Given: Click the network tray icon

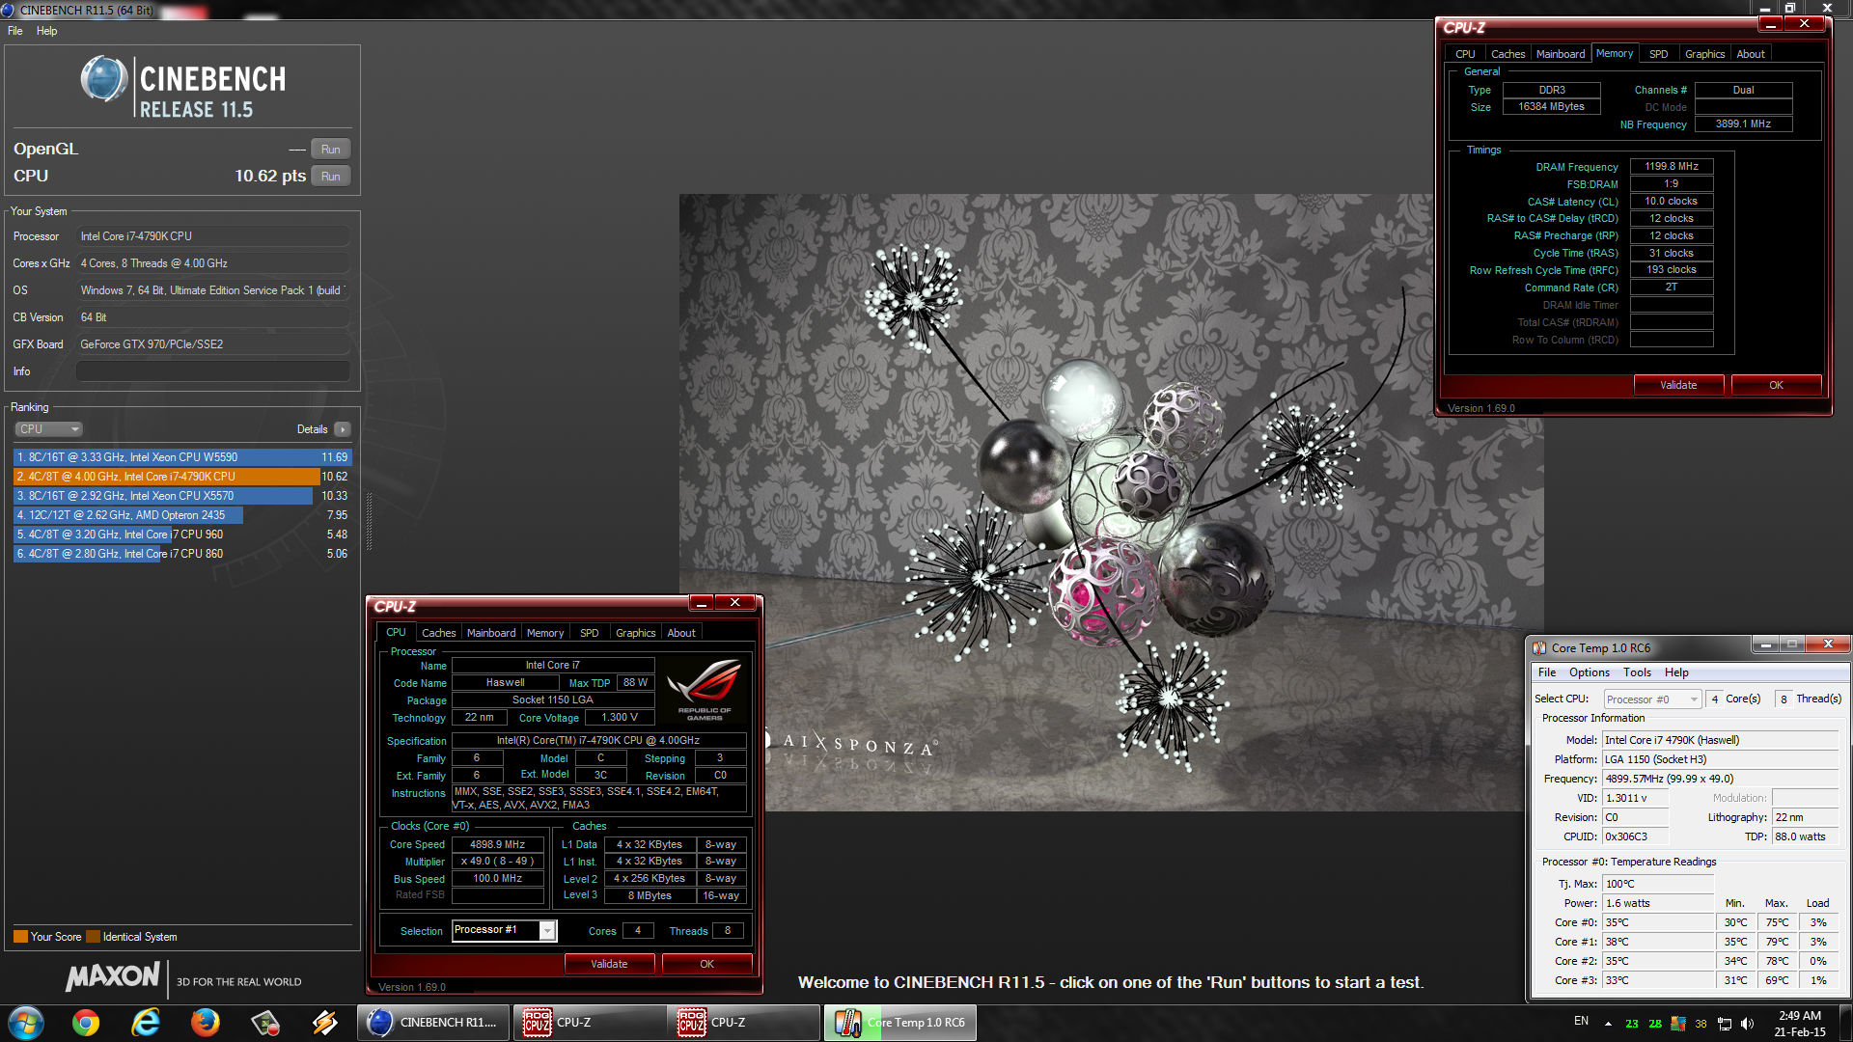Looking at the screenshot, I should click(x=1724, y=1024).
